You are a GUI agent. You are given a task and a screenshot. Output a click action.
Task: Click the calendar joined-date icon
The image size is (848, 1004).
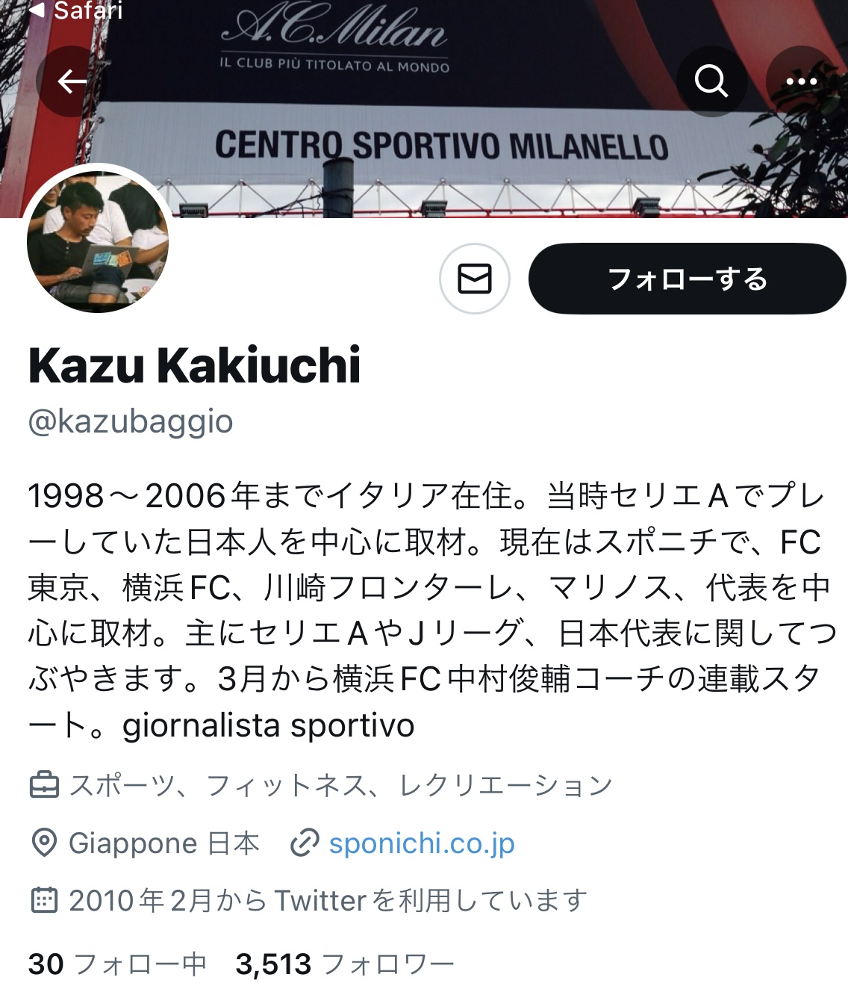[44, 900]
